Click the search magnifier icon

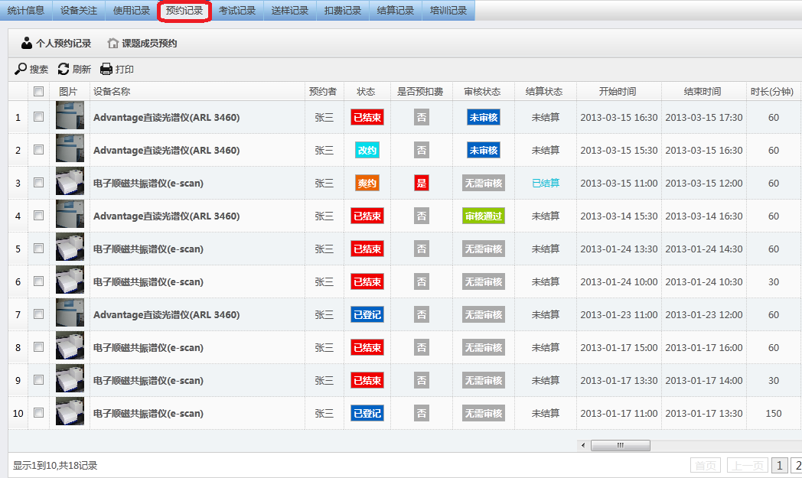coord(21,70)
